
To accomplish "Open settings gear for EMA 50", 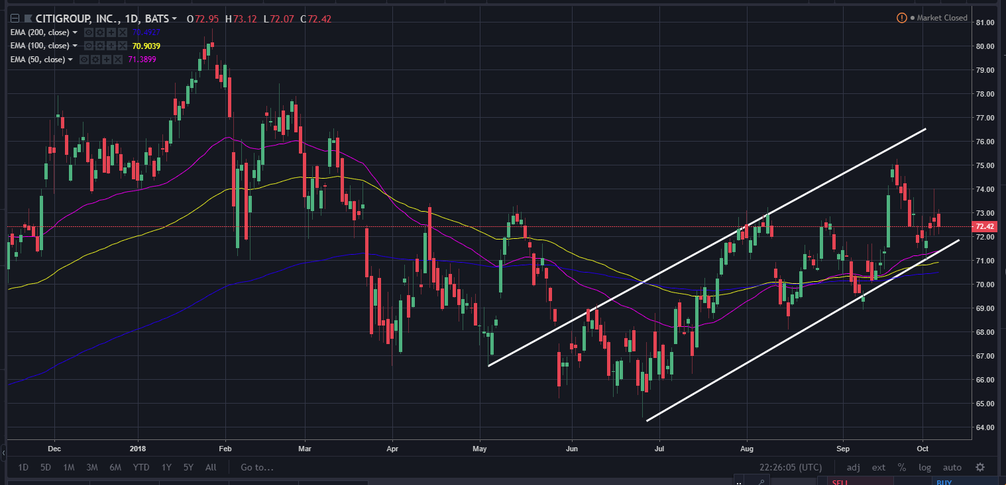I will pyautogui.click(x=94, y=60).
